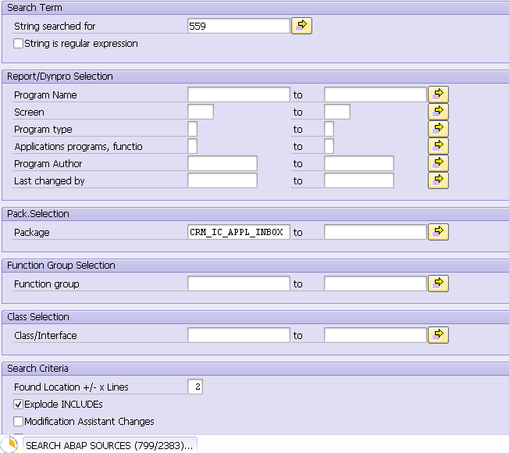This screenshot has height=453, width=509.
Task: Focus the Program Name from field
Action: (239, 95)
